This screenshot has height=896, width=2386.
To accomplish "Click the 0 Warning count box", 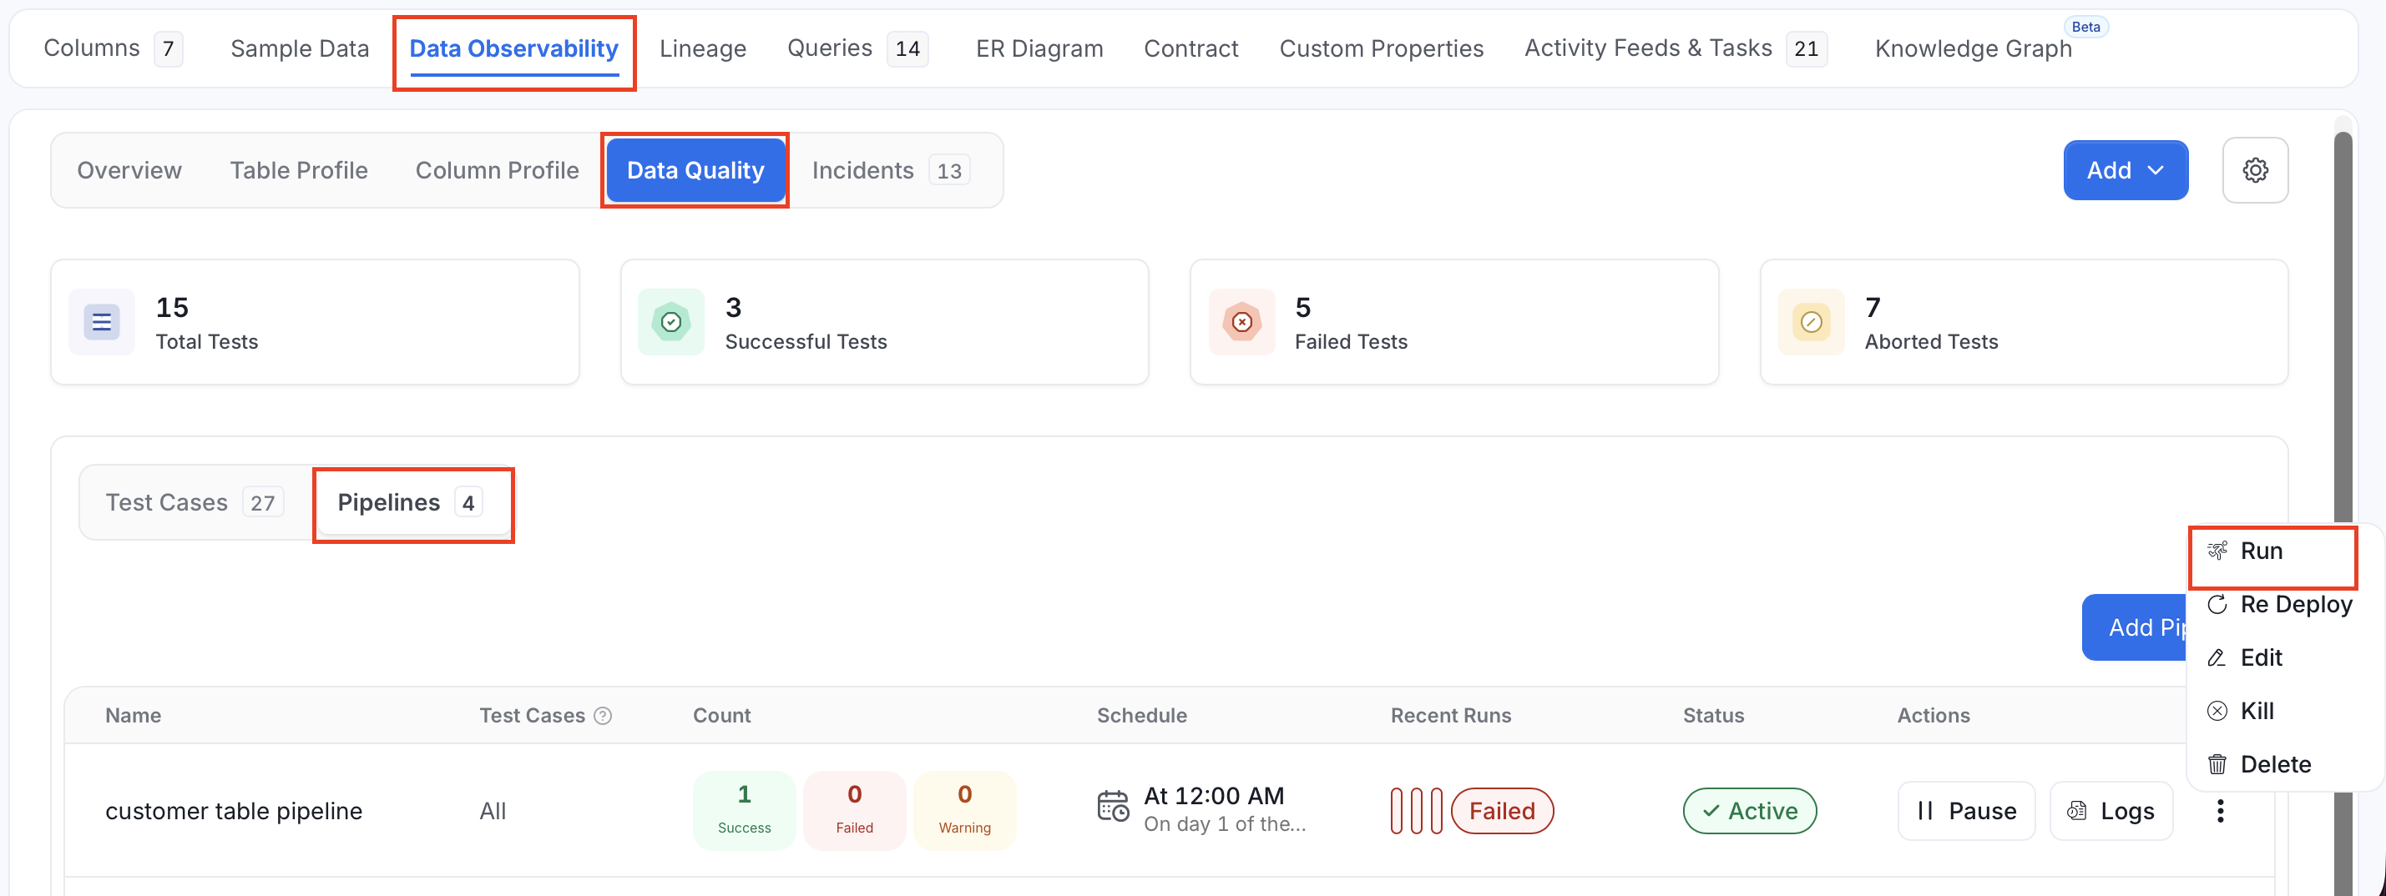I will click(964, 811).
